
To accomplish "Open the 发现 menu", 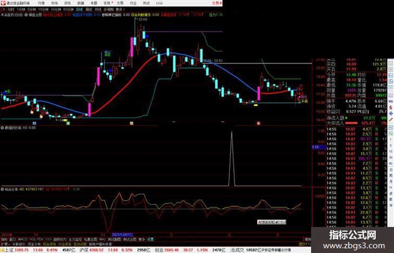I will click(x=107, y=3).
